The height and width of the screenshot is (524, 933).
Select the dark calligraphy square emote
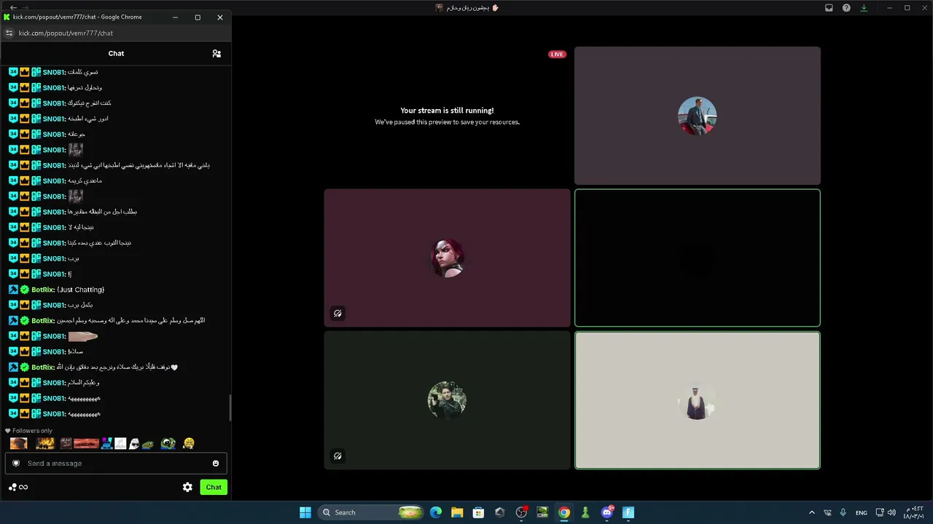[x=66, y=443]
